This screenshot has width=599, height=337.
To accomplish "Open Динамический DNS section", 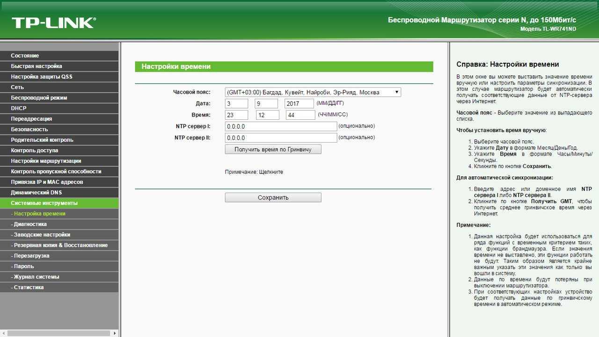I will (59, 192).
